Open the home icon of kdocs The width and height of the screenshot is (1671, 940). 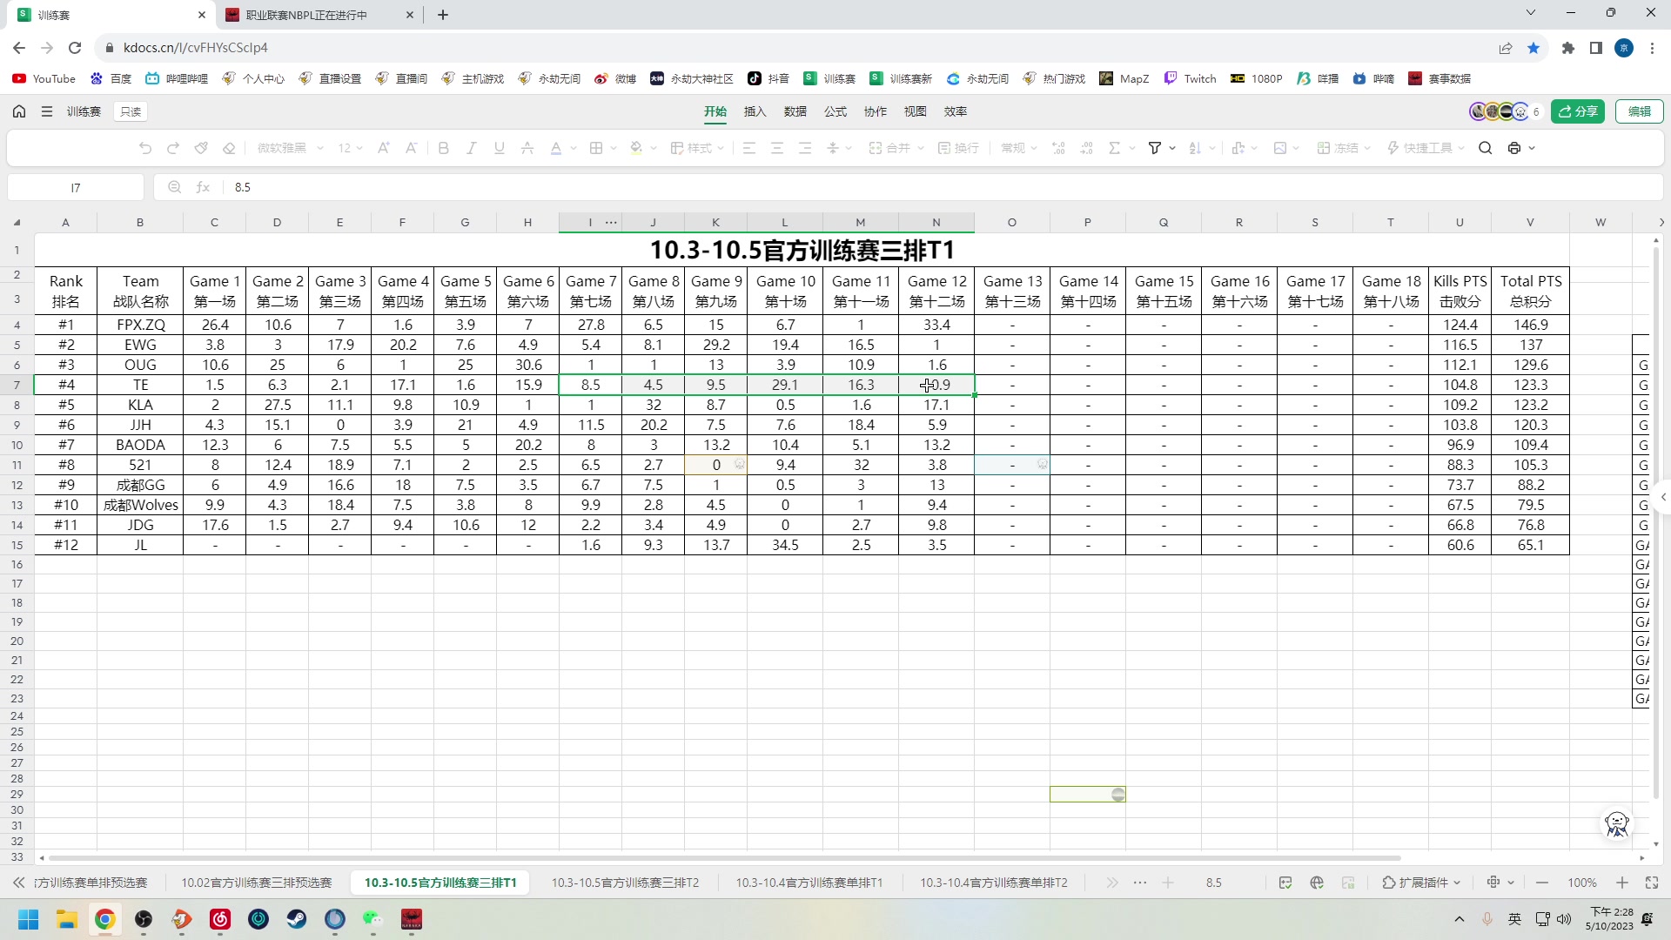[19, 111]
